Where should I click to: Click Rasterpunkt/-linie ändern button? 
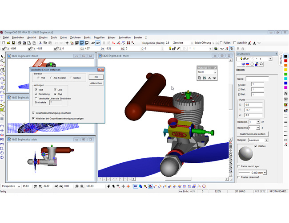pos(253,134)
